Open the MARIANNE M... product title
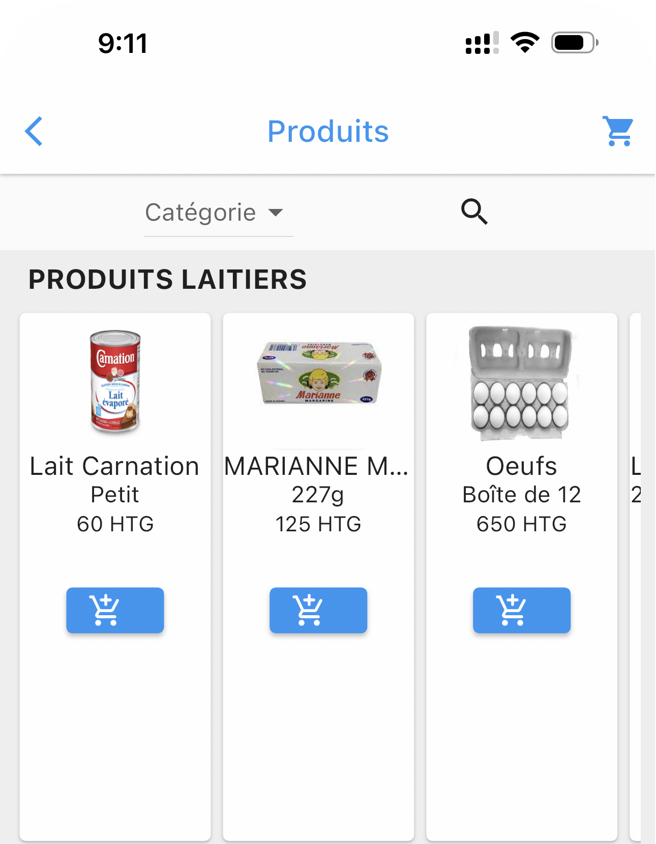This screenshot has height=844, width=656. (x=316, y=466)
